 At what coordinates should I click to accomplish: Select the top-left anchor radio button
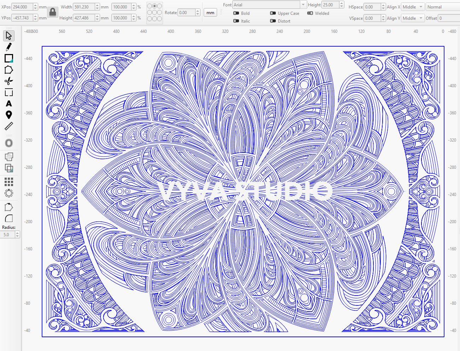click(150, 6)
